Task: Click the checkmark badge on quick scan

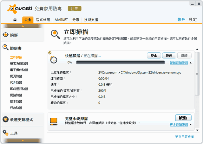Action: click(50, 53)
